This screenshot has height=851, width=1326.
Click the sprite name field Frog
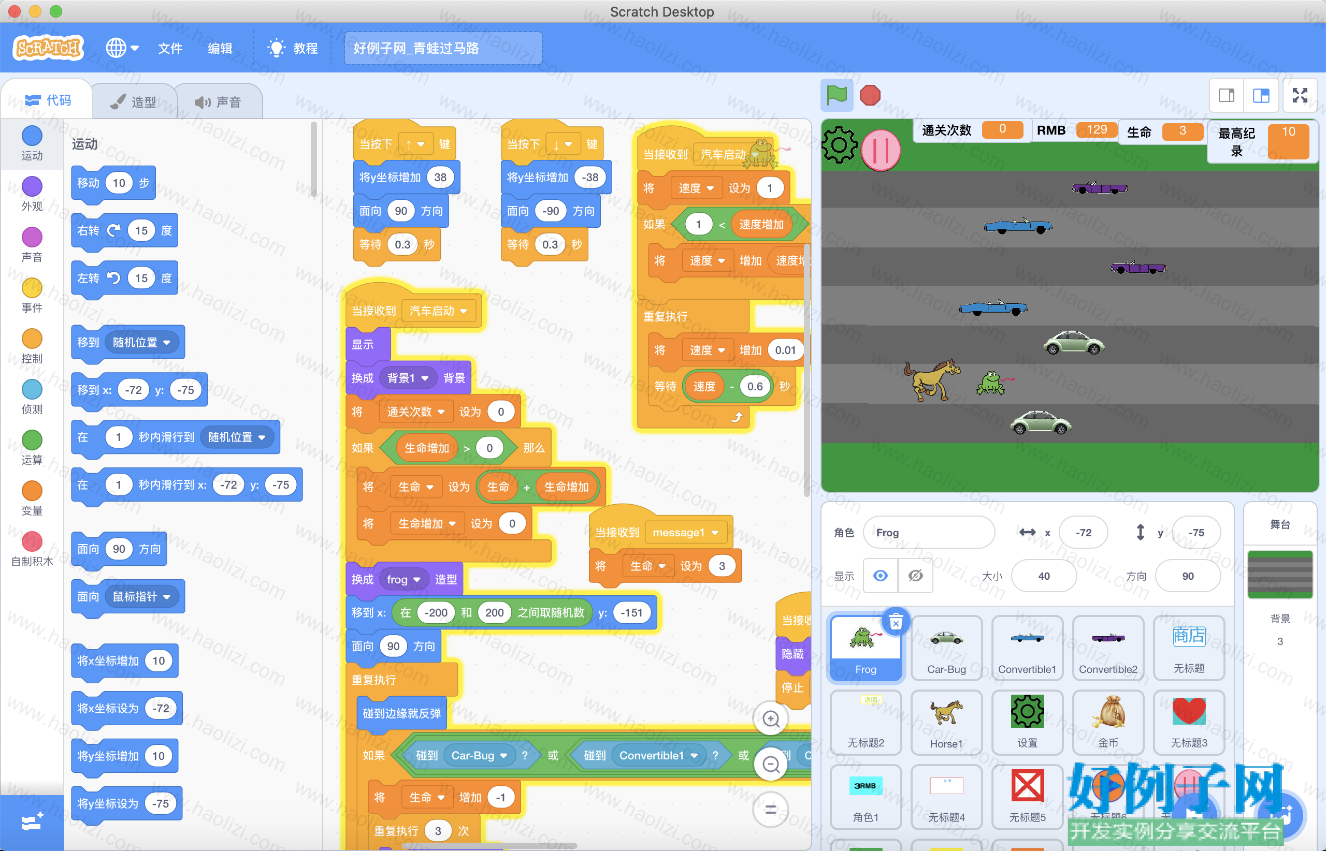929,532
